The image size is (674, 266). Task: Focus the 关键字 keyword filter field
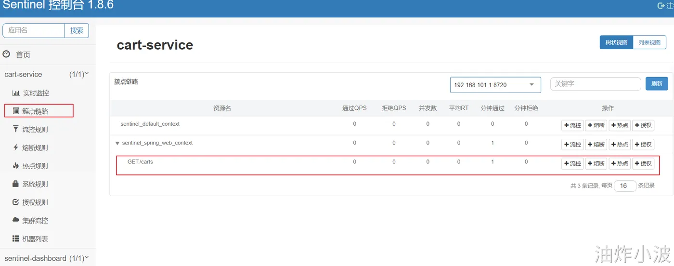pyautogui.click(x=596, y=84)
